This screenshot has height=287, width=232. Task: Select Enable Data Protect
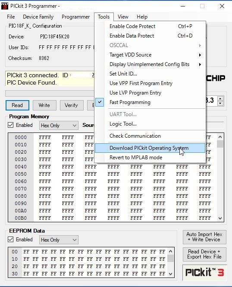[150, 36]
